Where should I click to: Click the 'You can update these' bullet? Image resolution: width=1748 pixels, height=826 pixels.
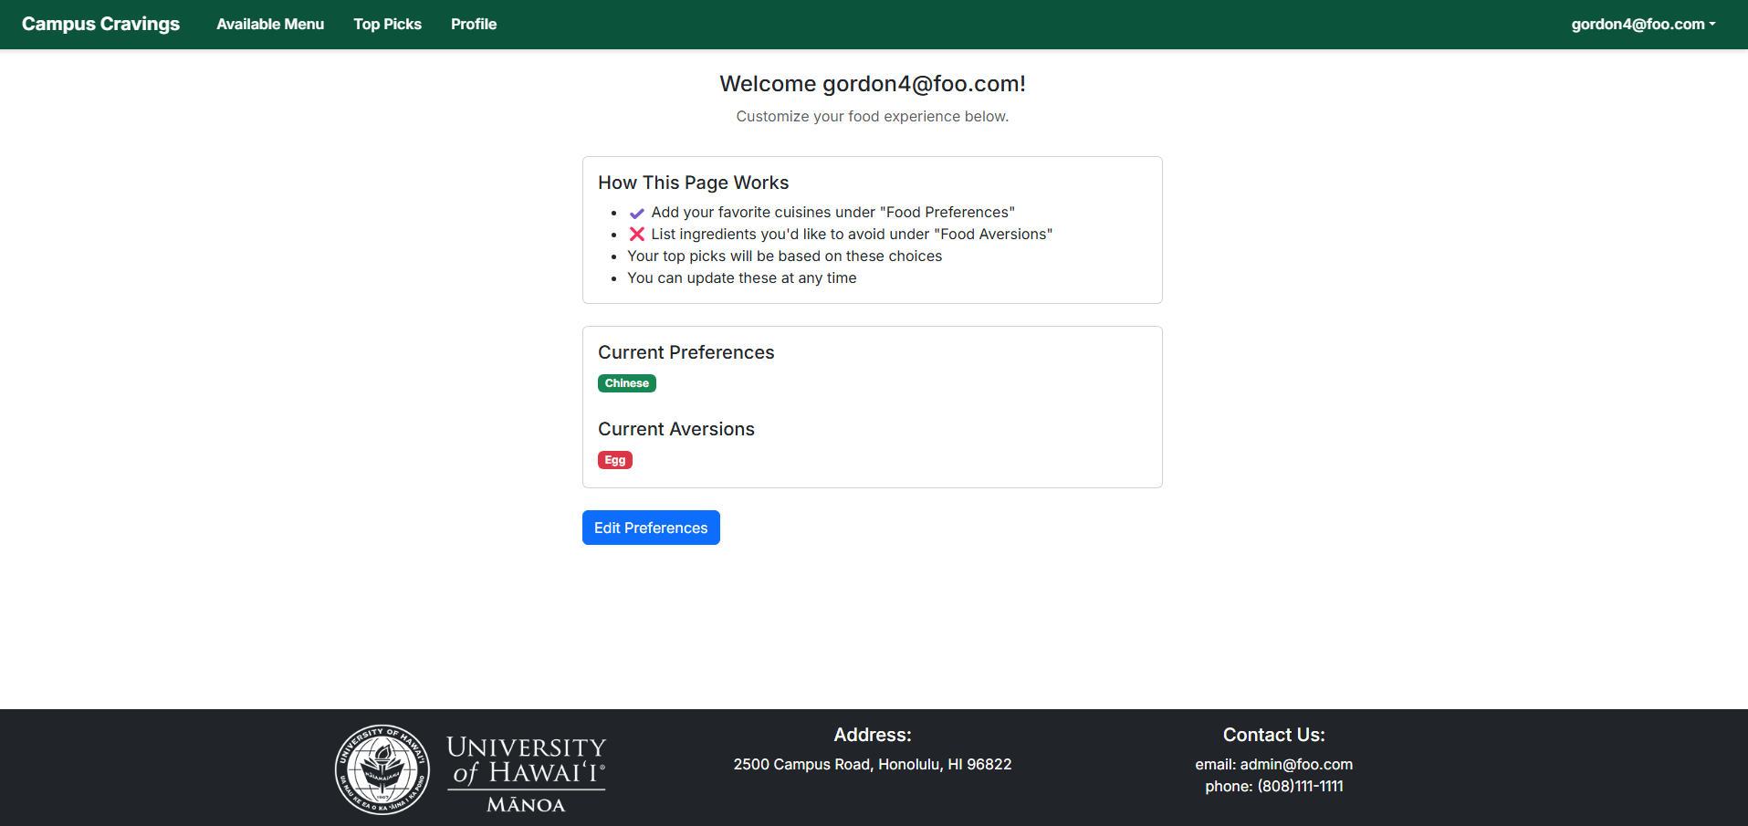(741, 278)
